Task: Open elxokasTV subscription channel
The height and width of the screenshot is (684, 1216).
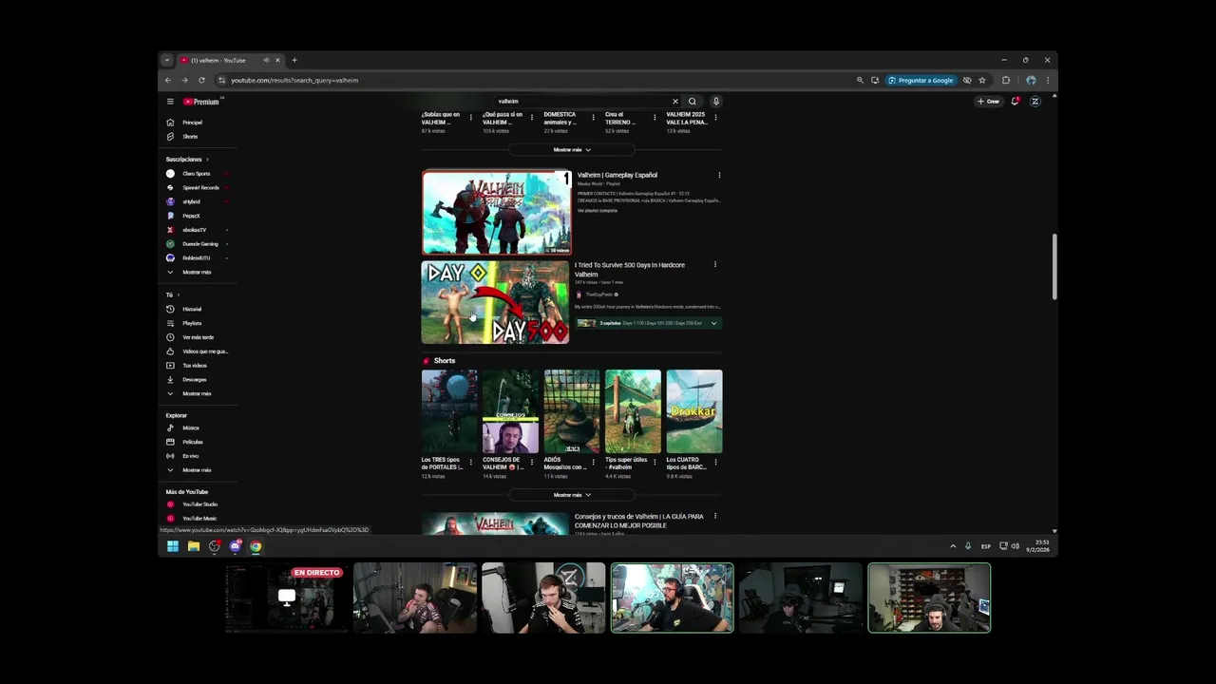Action: tap(195, 230)
